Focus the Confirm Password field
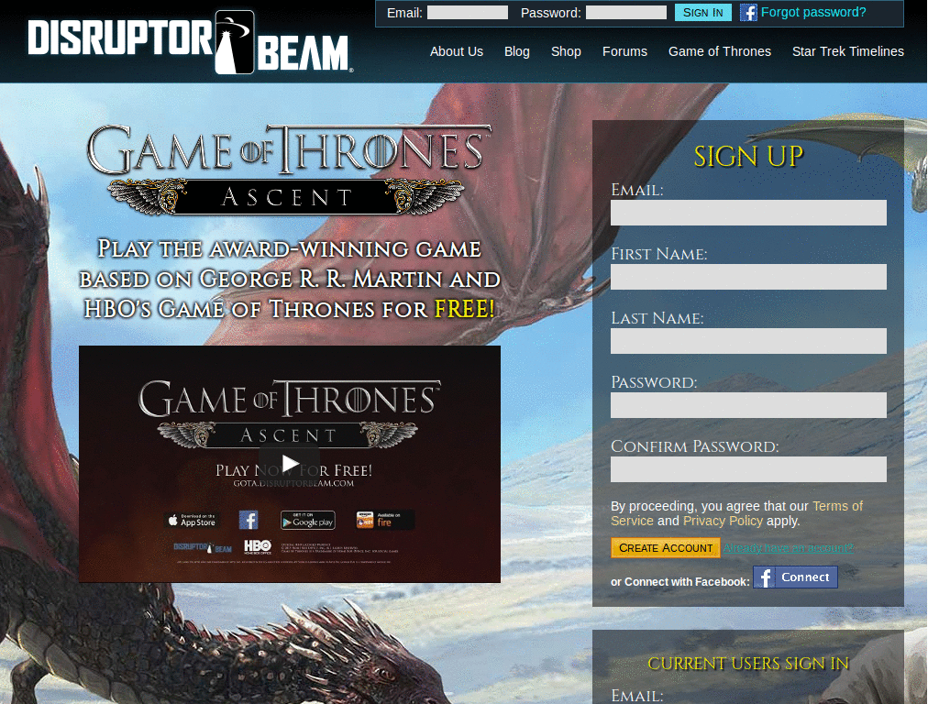939x704 pixels. click(x=748, y=469)
